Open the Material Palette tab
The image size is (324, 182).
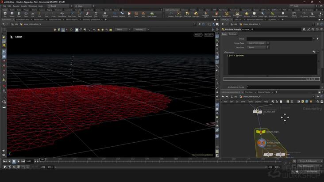click(x=264, y=92)
